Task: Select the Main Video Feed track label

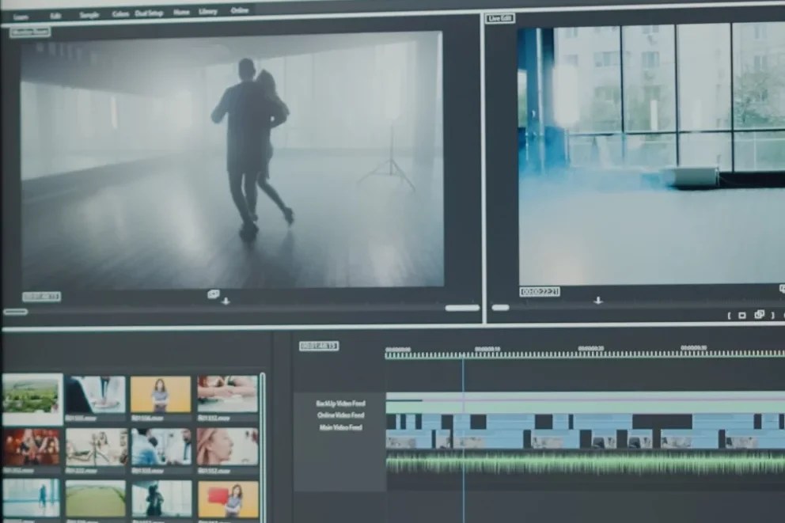Action: tap(340, 427)
